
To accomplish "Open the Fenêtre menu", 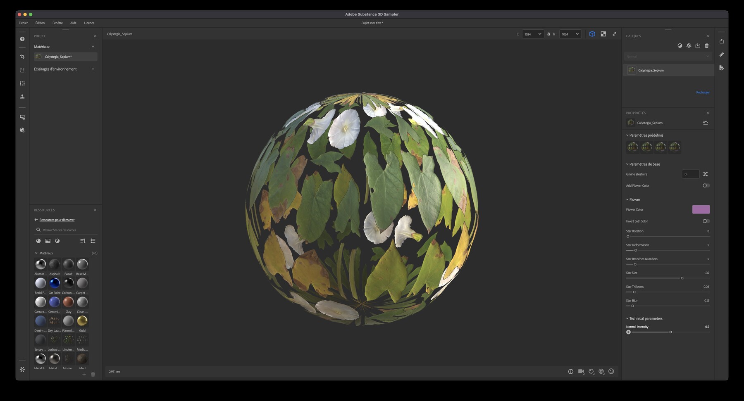I will point(57,23).
